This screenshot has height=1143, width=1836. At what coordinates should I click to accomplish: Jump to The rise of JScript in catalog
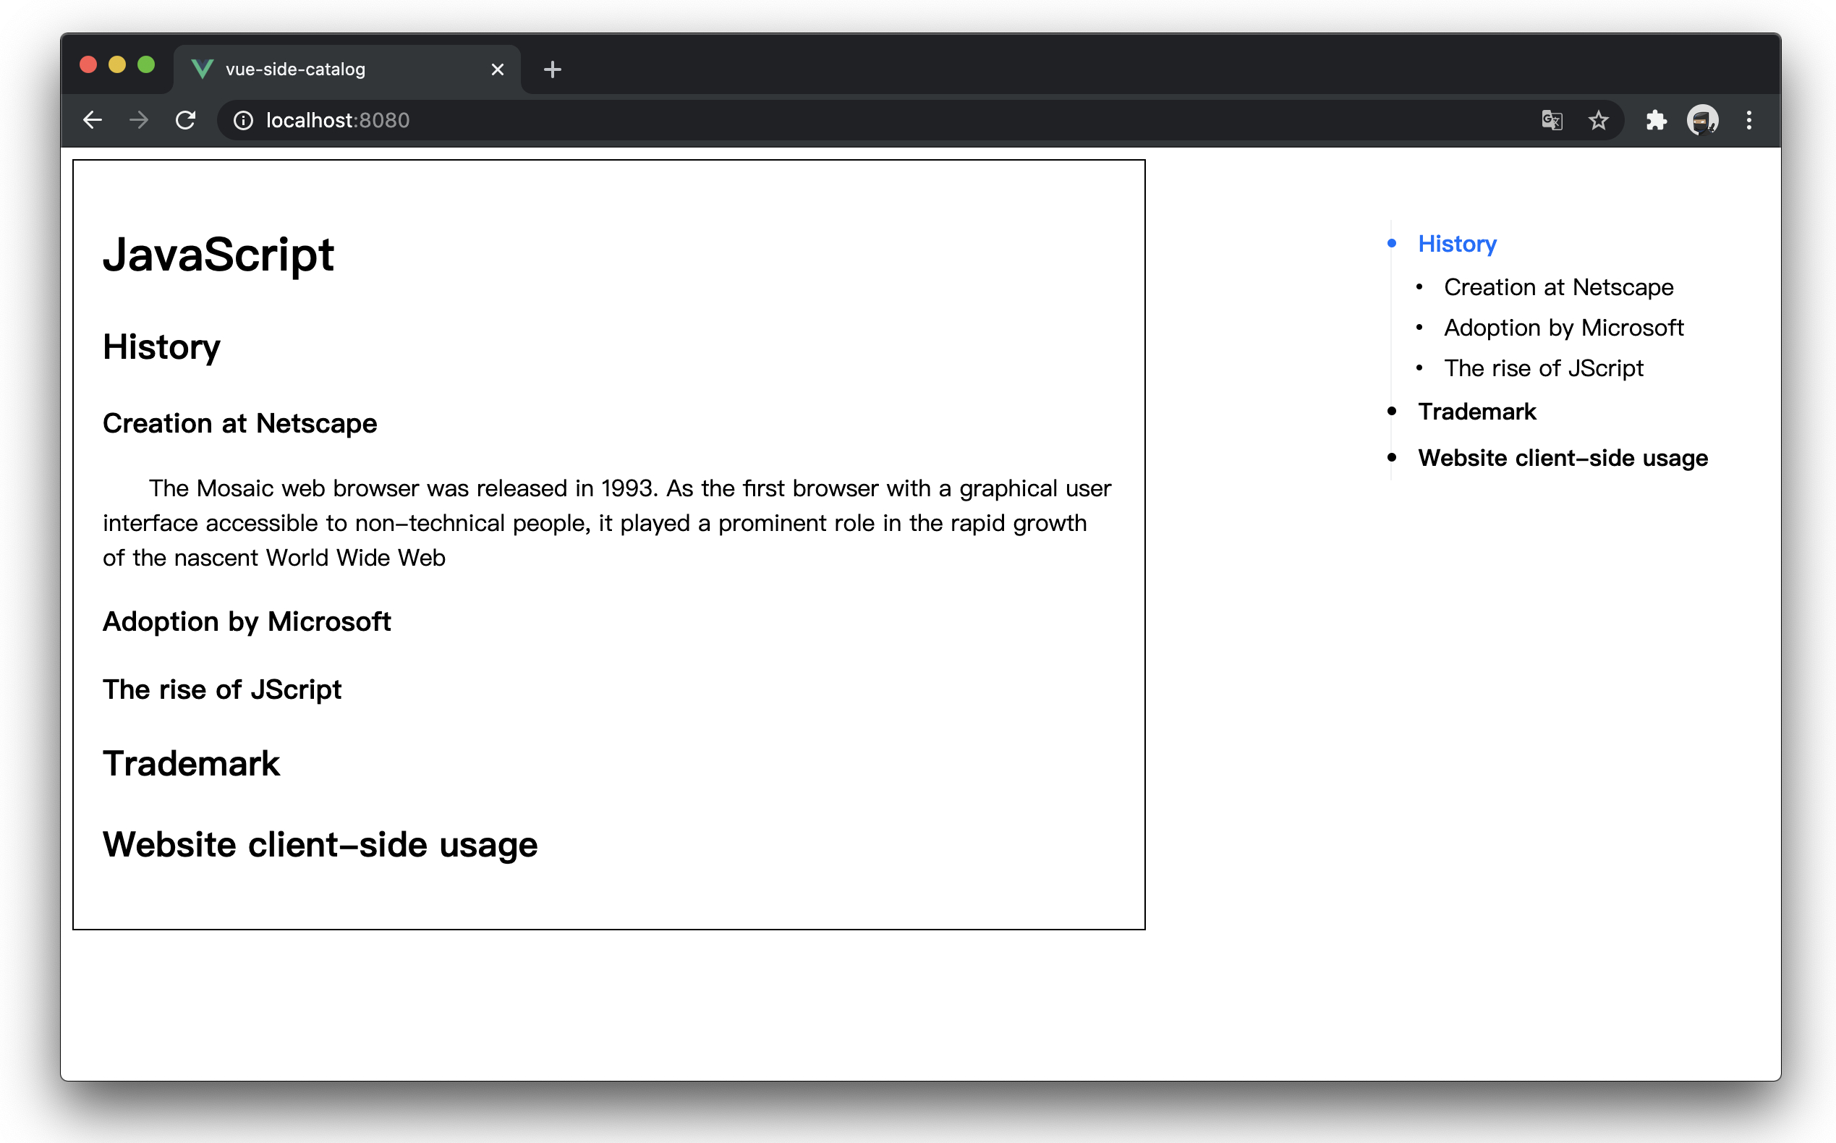tap(1544, 368)
